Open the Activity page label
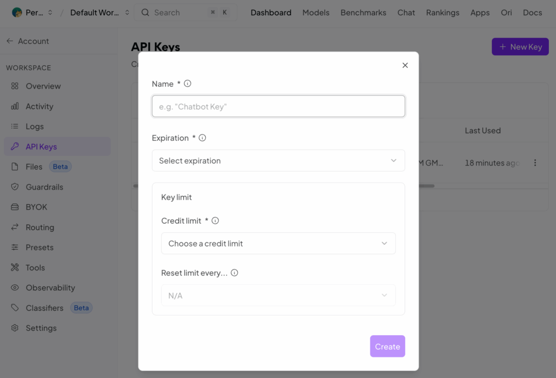Image resolution: width=556 pixels, height=378 pixels. [39, 106]
